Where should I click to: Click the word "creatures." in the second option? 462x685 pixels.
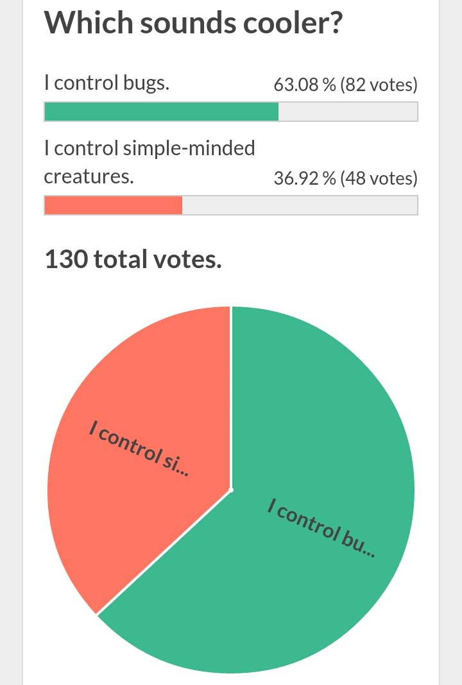pyautogui.click(x=89, y=177)
